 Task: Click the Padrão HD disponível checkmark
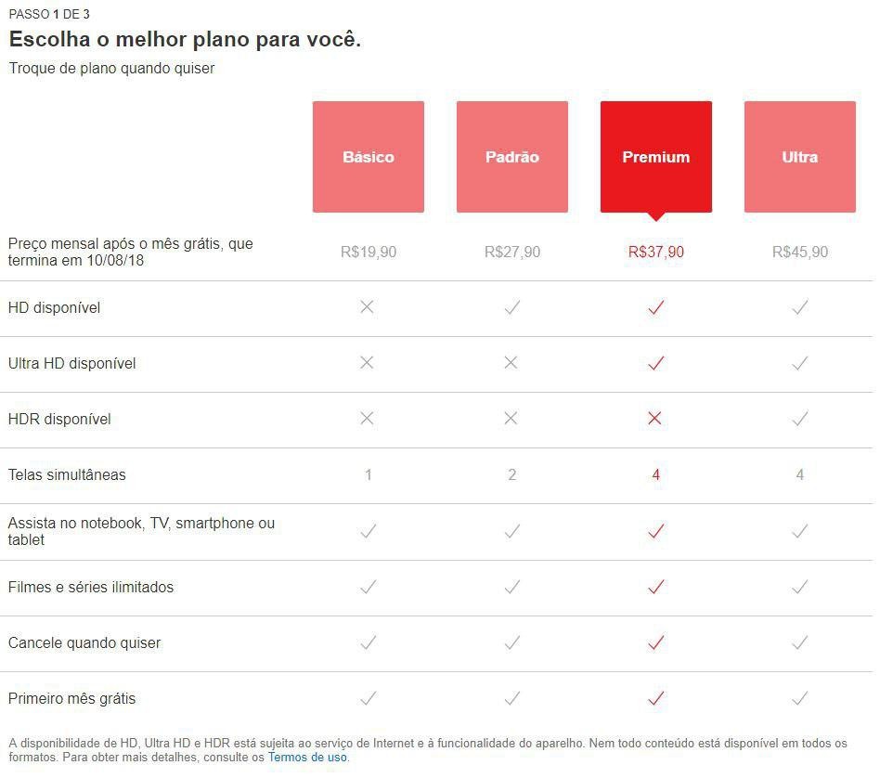[x=511, y=307]
